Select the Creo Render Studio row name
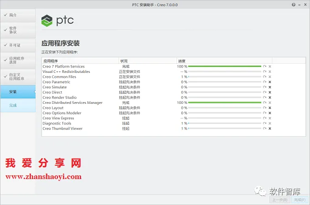This screenshot has height=205, width=310. point(60,97)
